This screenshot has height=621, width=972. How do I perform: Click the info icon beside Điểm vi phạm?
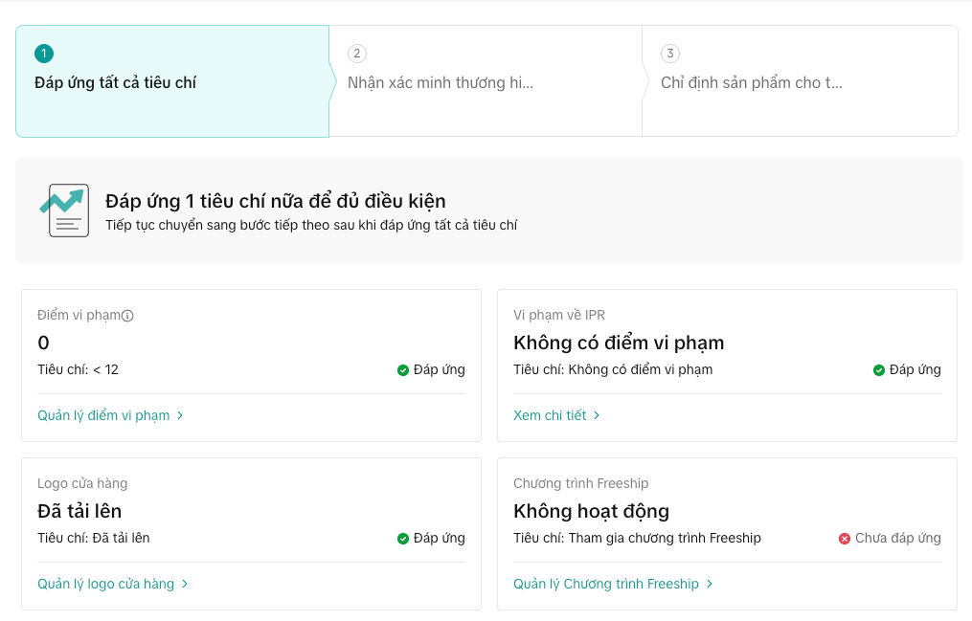(x=127, y=316)
